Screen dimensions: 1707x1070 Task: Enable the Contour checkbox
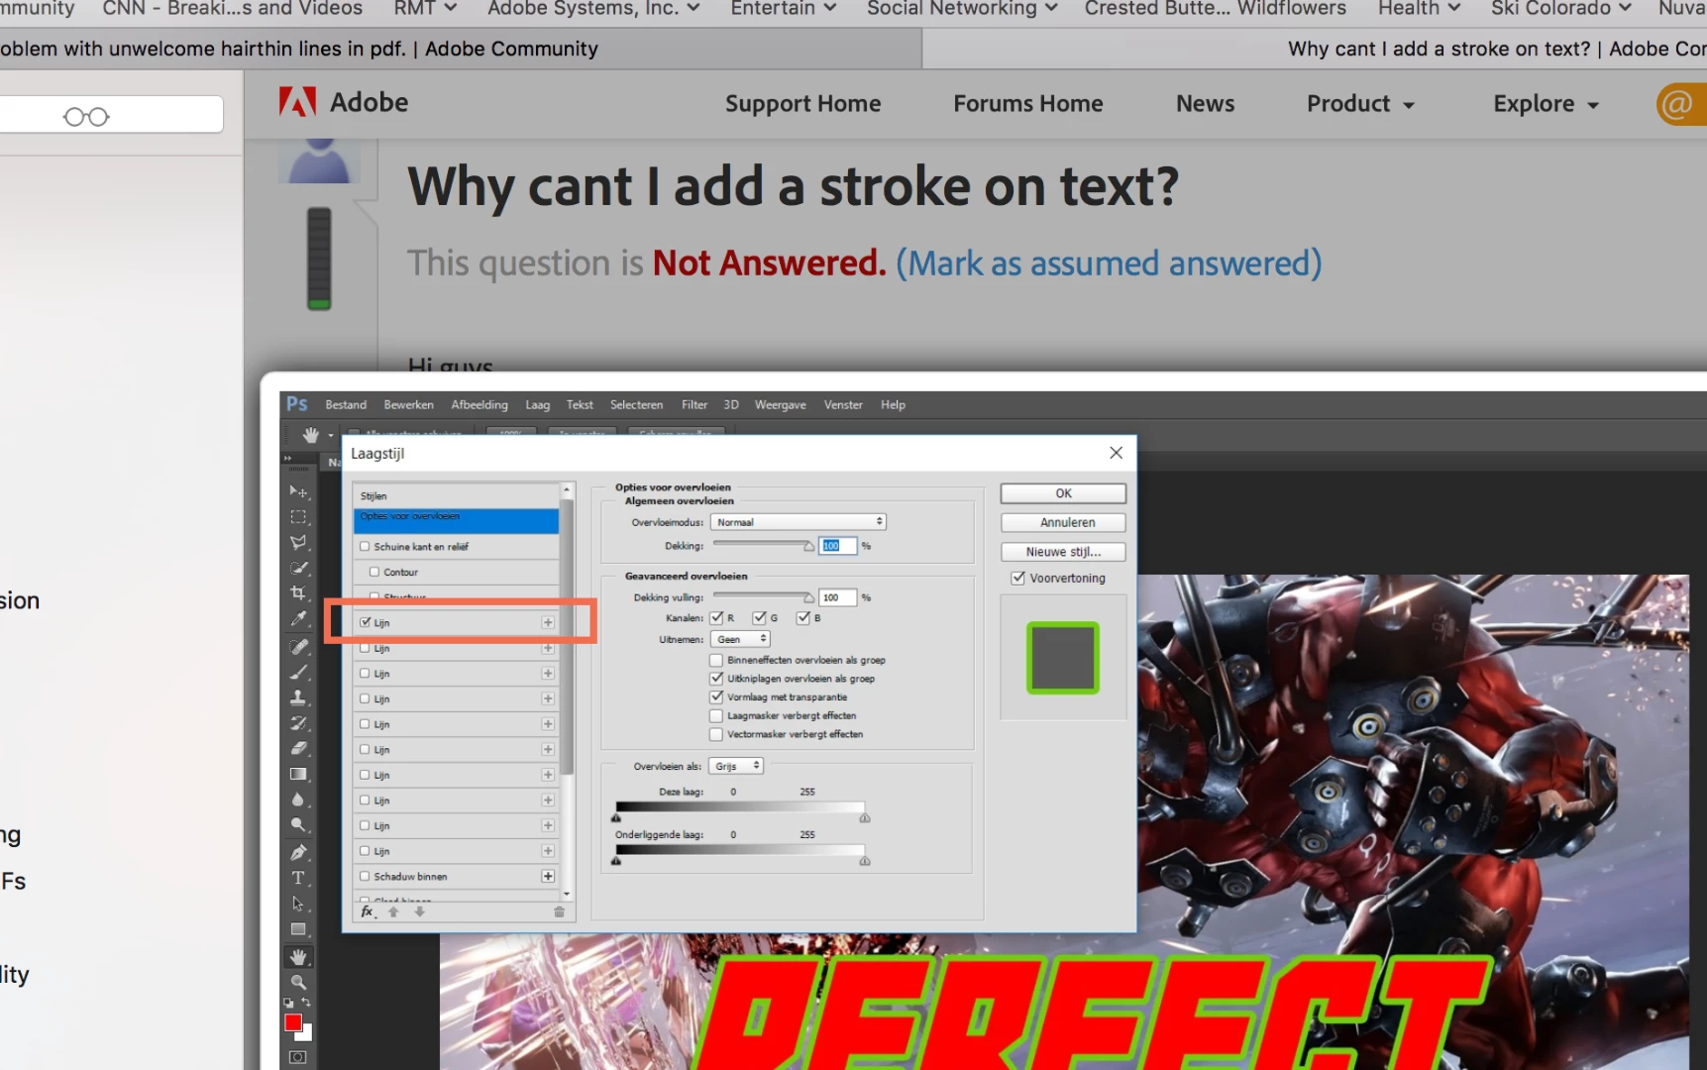(374, 572)
